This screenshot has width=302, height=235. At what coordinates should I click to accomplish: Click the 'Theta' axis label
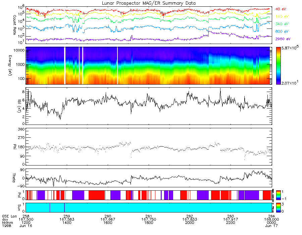pos(14,178)
